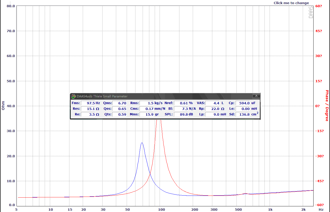The width and height of the screenshot is (330, 212).
Task: Click the Cp field showing 594.0
Action: coord(243,103)
